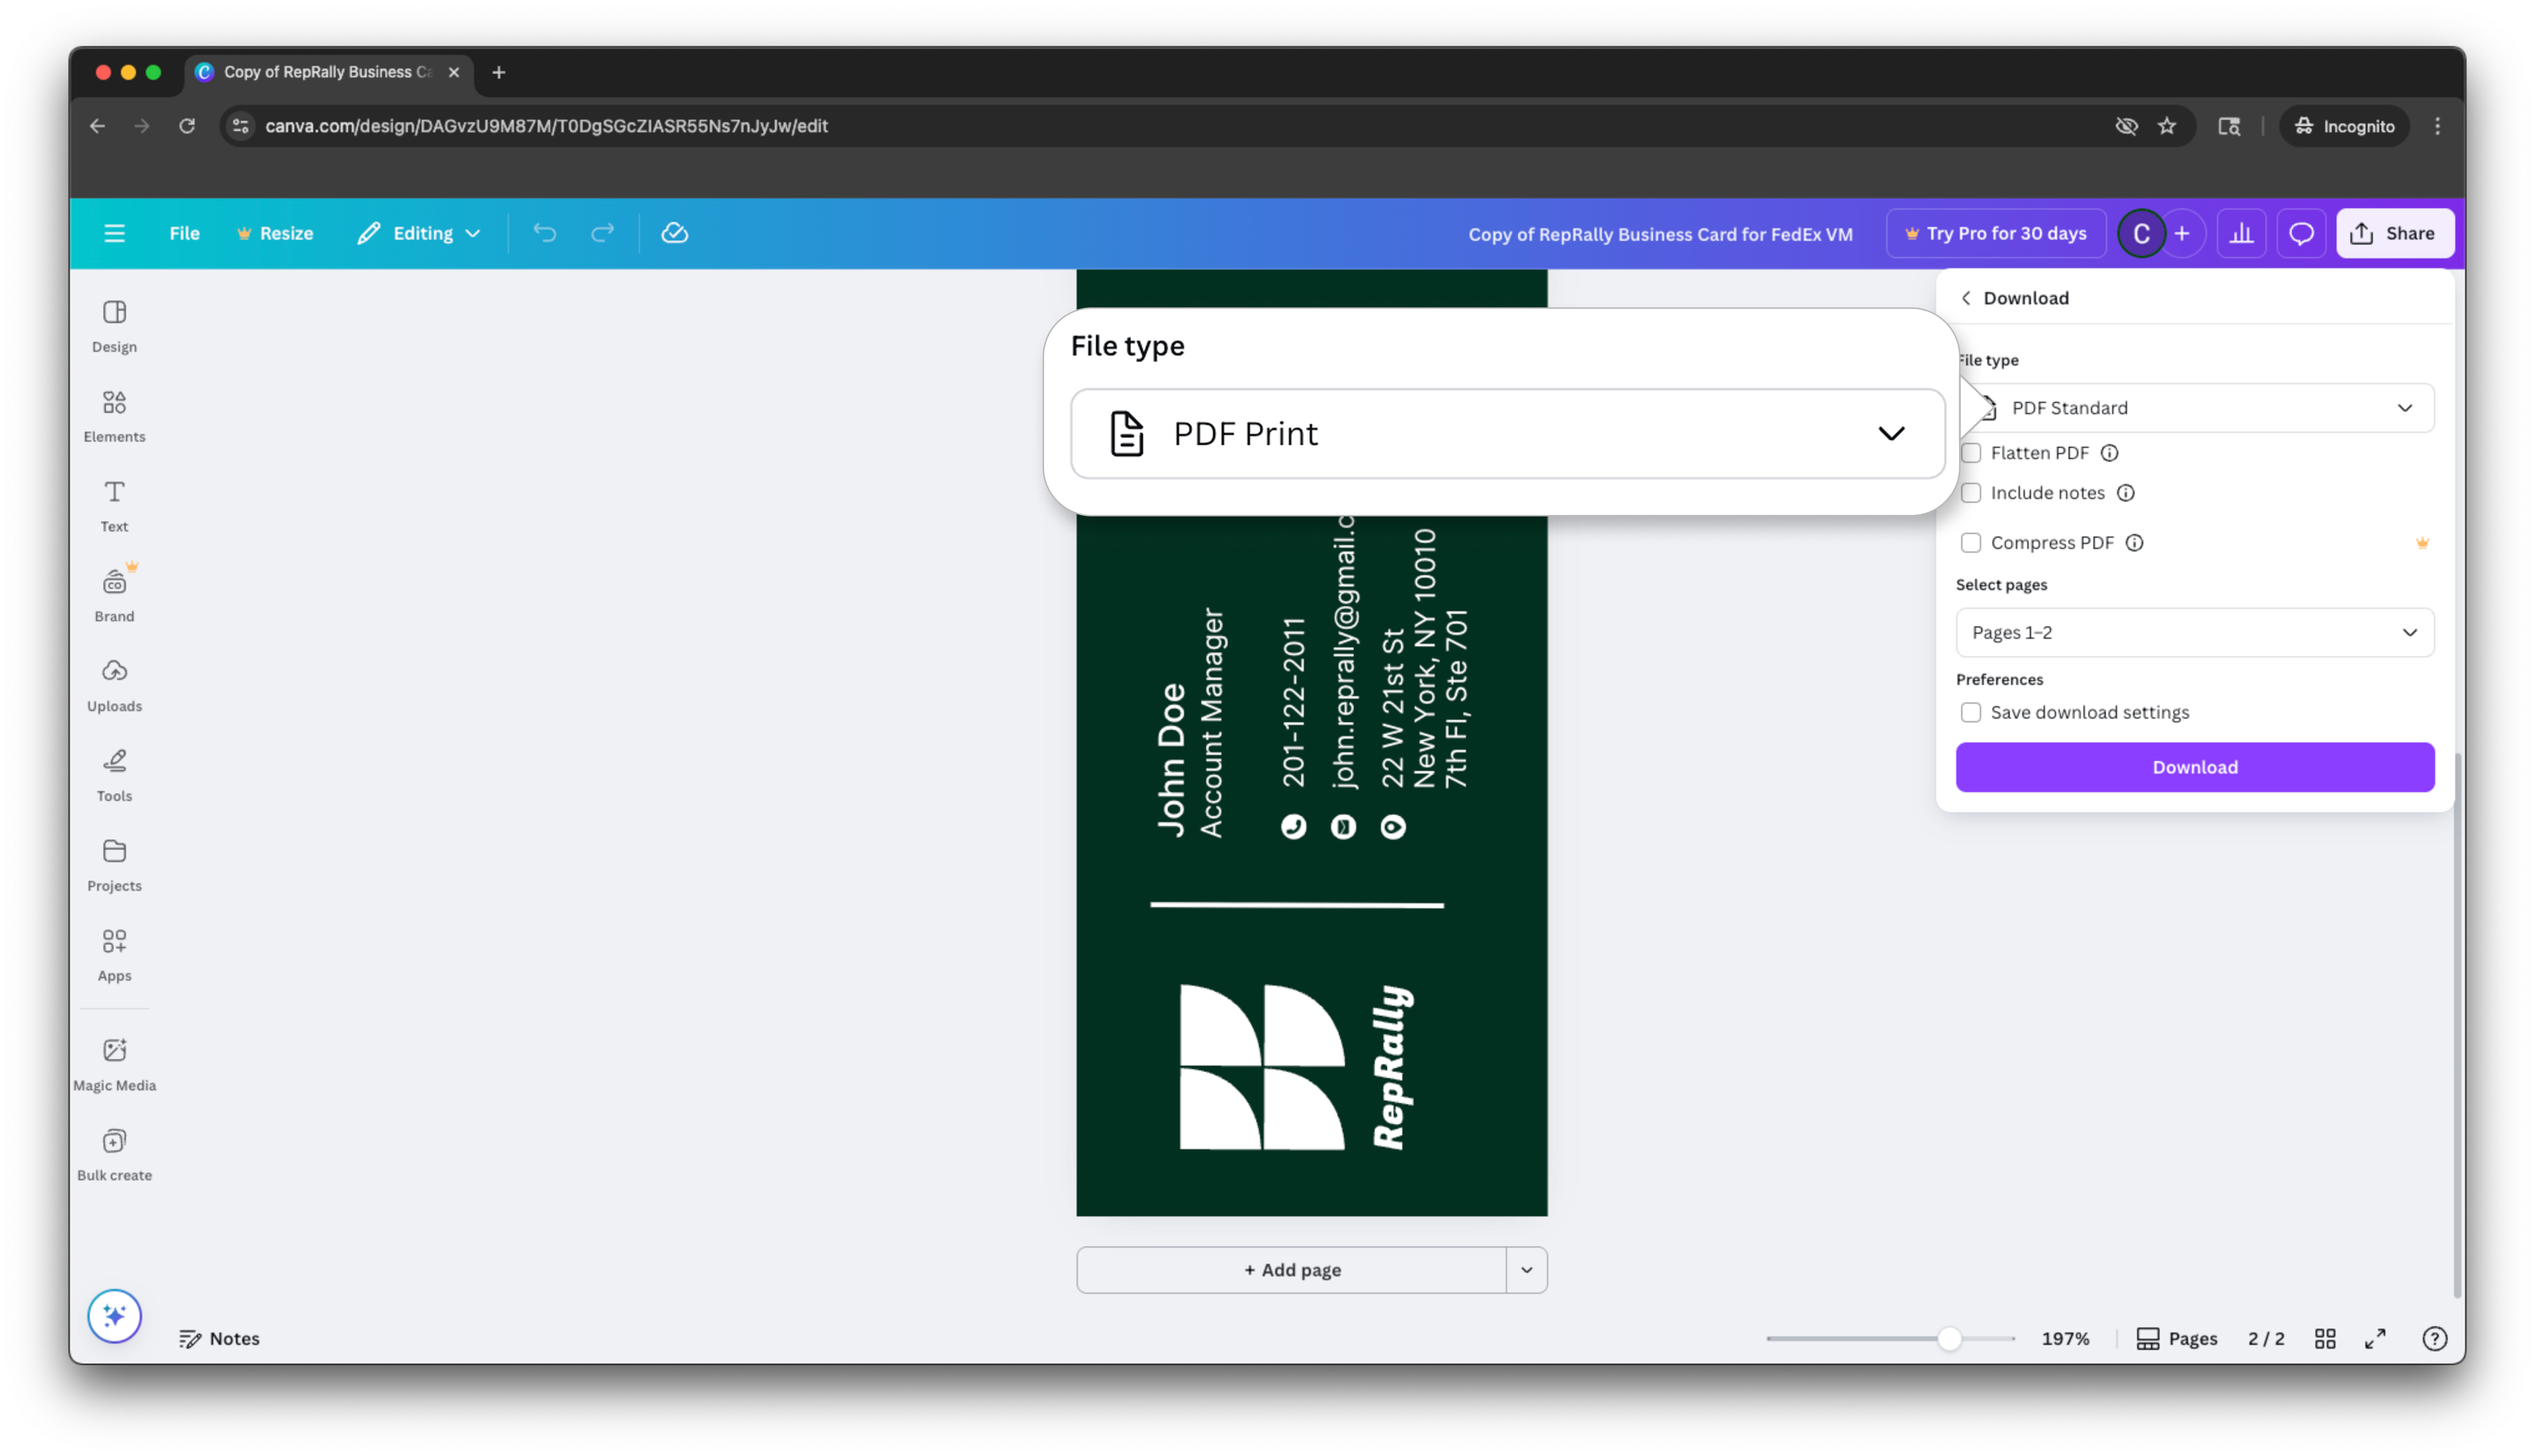Go back from Download panel
2535x1456 pixels.
click(x=1967, y=298)
